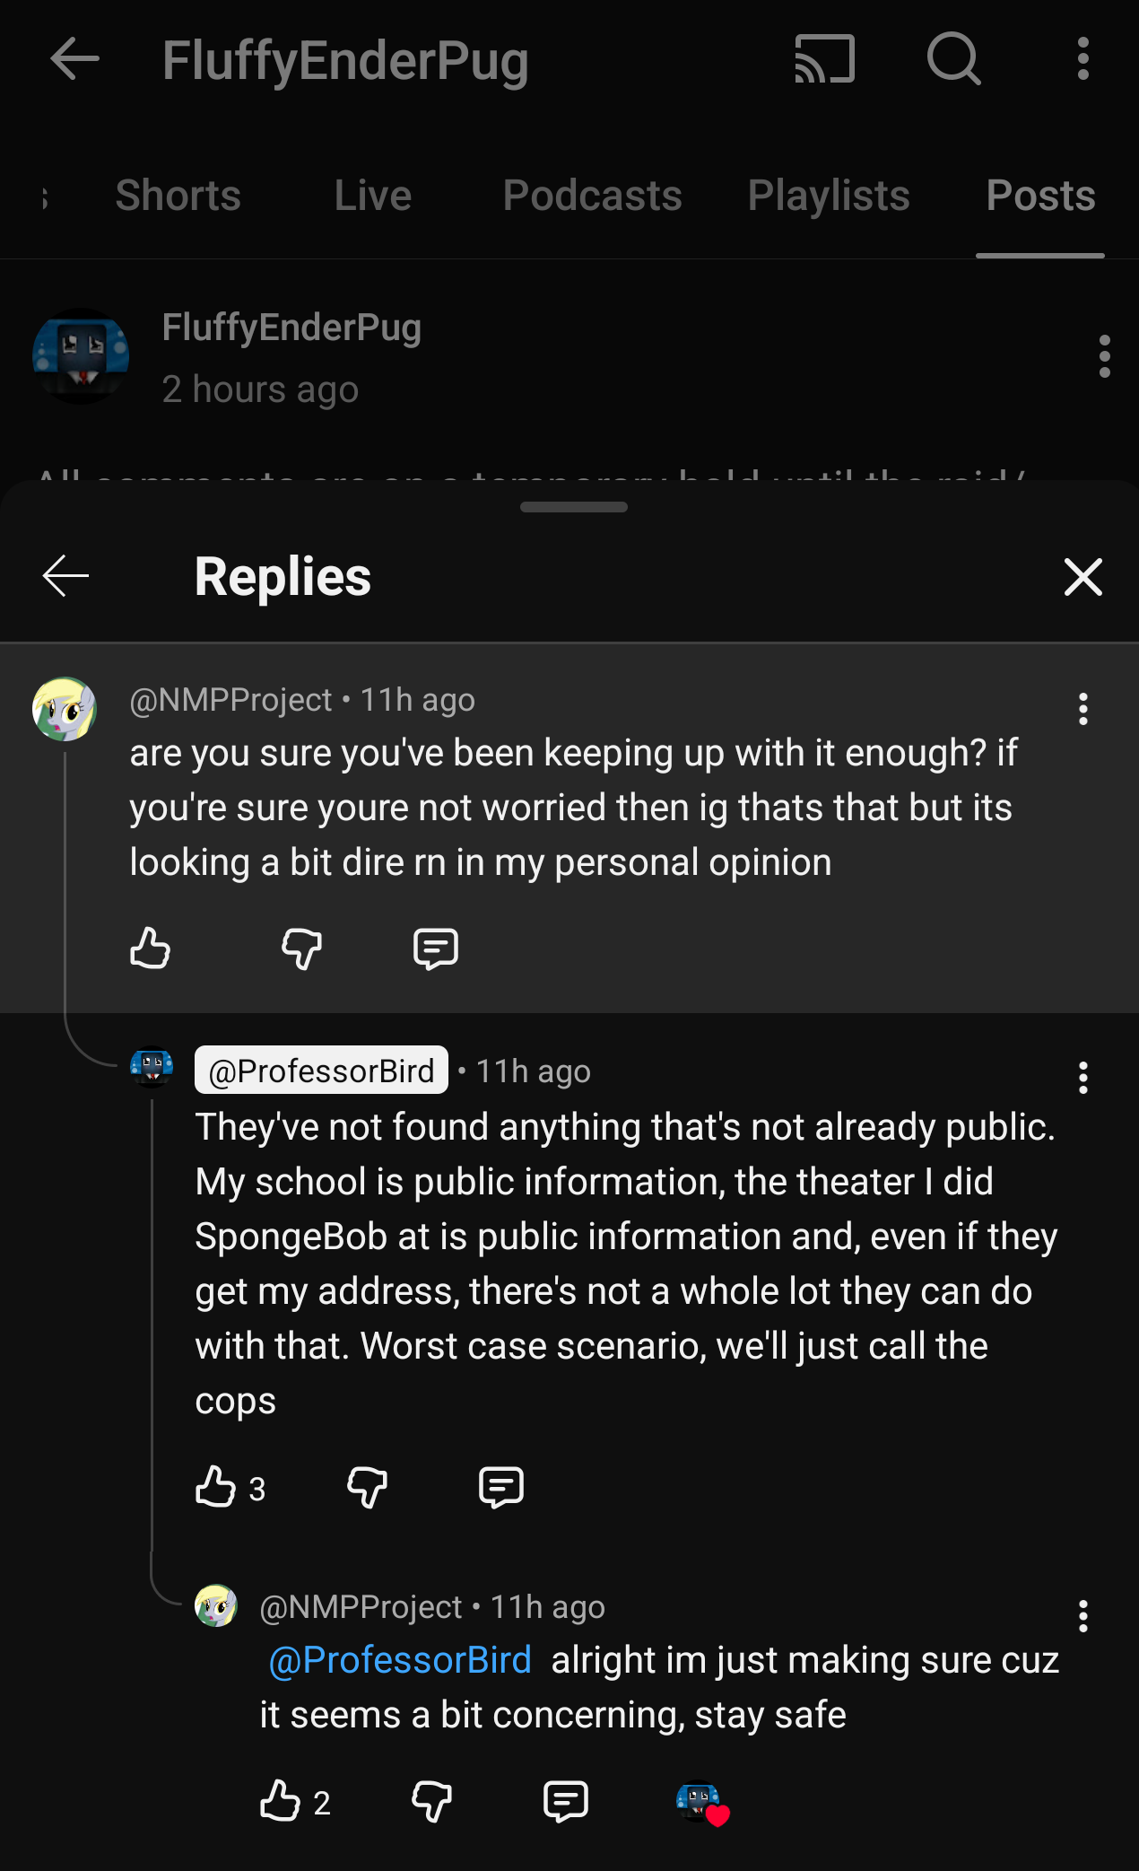Screen dimensions: 1139x1871
Task: Select the Playlists tab
Action: coord(829,196)
